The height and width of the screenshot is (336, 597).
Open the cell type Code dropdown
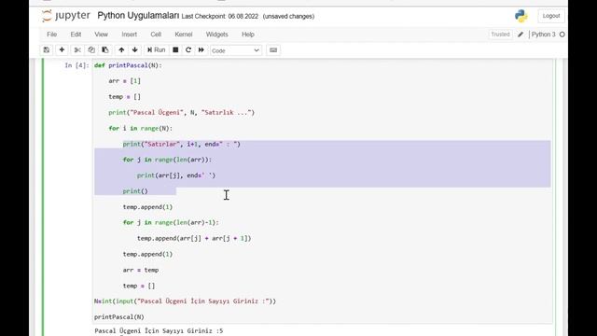click(x=236, y=50)
